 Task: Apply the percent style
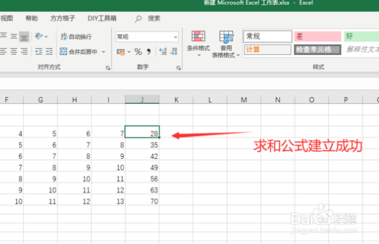click(138, 52)
